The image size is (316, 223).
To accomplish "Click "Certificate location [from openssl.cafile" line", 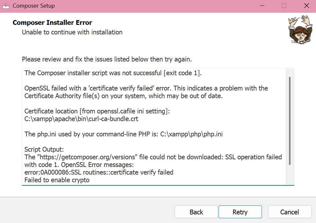I will [97, 111].
